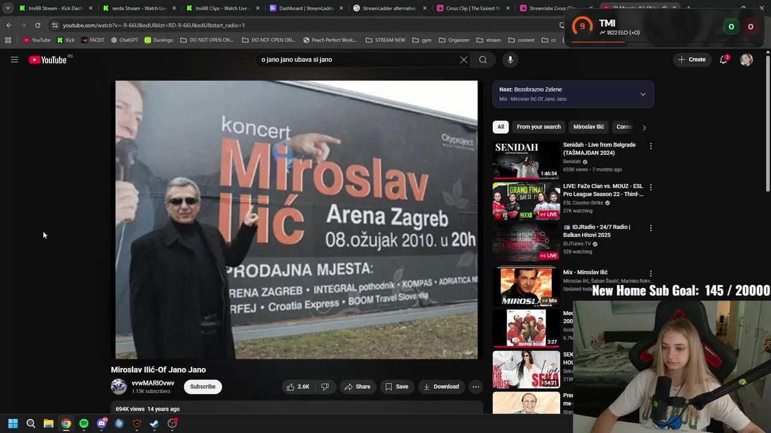Open FaZe Clan vs MOUZ live thumbnail
This screenshot has width=771, height=433.
click(x=526, y=201)
